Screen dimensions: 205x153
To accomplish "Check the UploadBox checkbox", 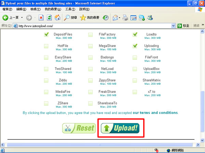I will (135, 69).
